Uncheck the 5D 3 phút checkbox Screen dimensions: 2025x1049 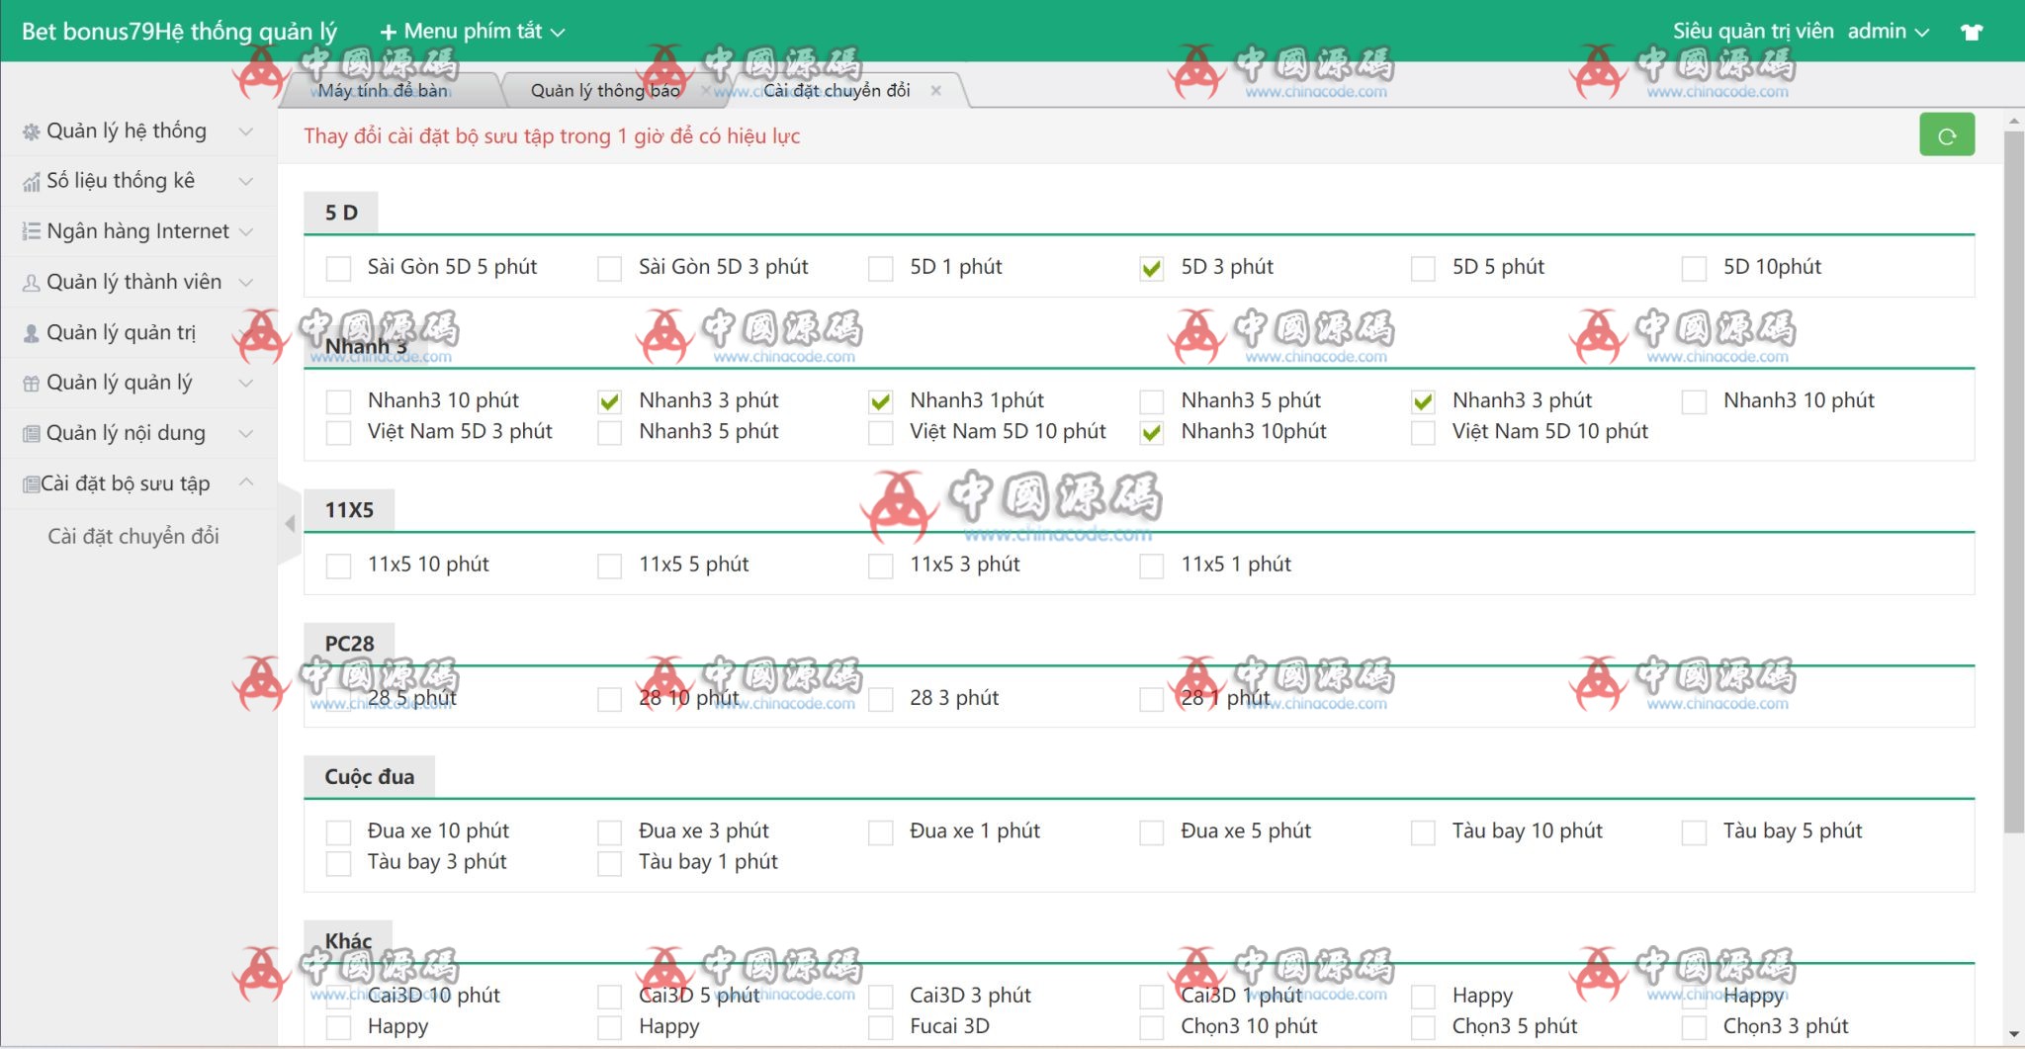tap(1151, 268)
